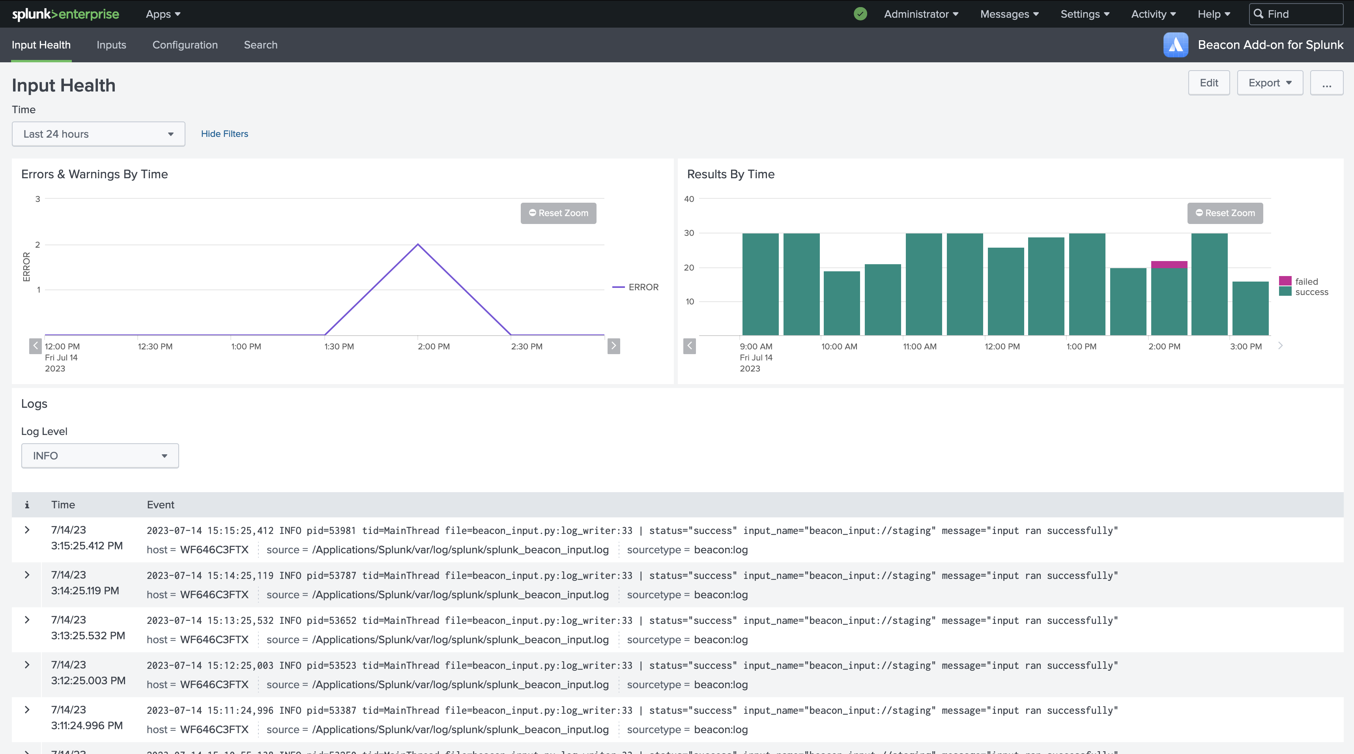Screen dimensions: 1354x754
Task: Expand the 3:13:25.532 PM event row
Action: pyautogui.click(x=27, y=620)
